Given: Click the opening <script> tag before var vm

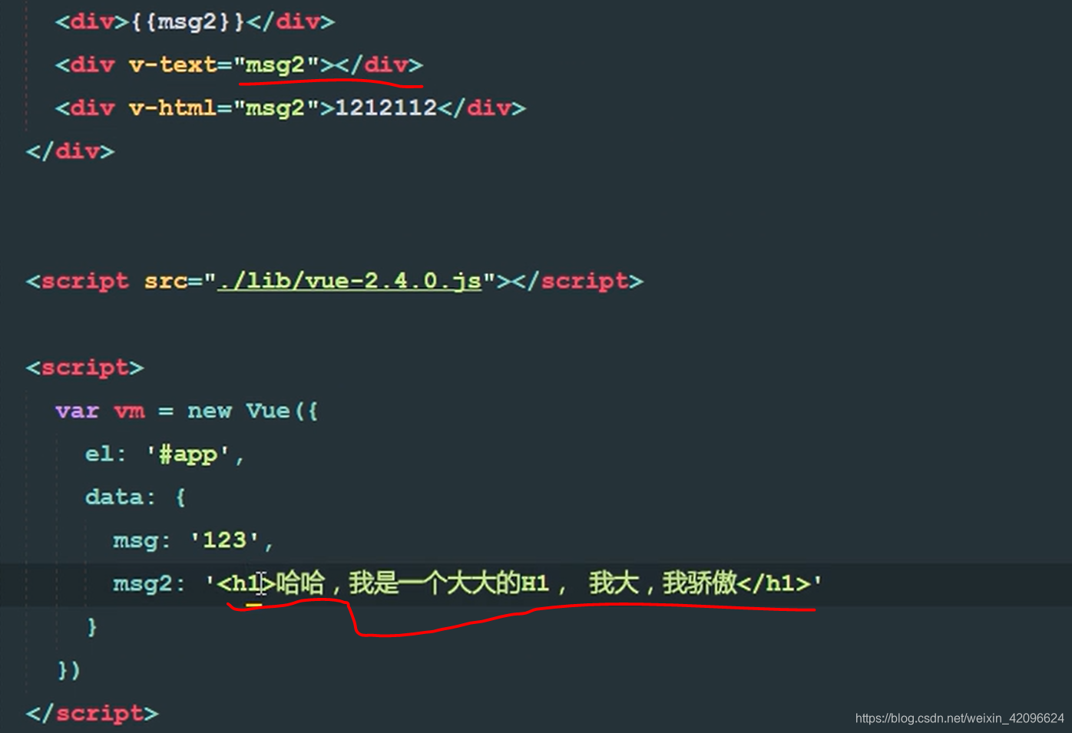Looking at the screenshot, I should pyautogui.click(x=85, y=368).
